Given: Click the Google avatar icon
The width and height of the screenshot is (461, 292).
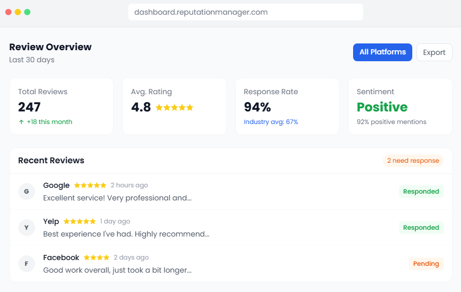Looking at the screenshot, I should [x=27, y=192].
